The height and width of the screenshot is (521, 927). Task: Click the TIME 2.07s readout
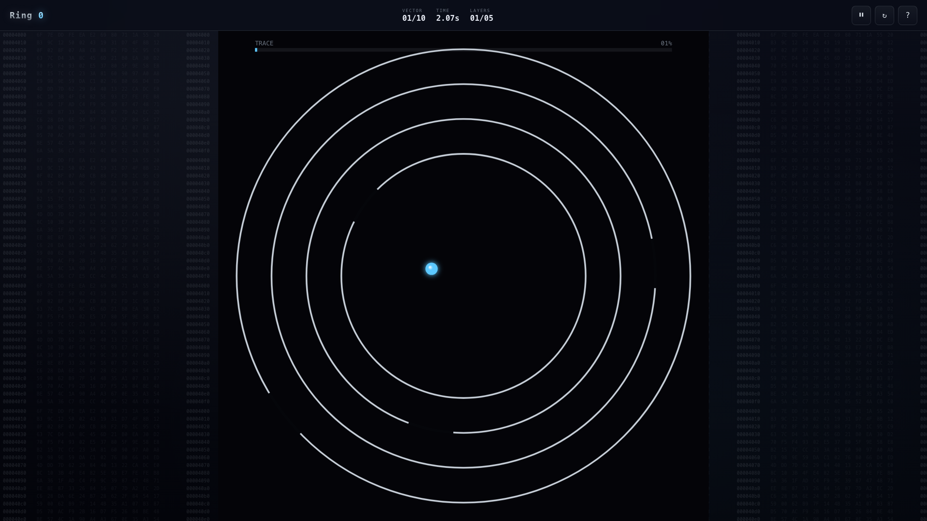pos(448,15)
